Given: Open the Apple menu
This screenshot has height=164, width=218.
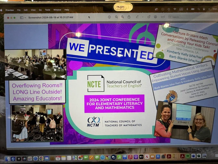Looking at the screenshot, I should point(1,10).
